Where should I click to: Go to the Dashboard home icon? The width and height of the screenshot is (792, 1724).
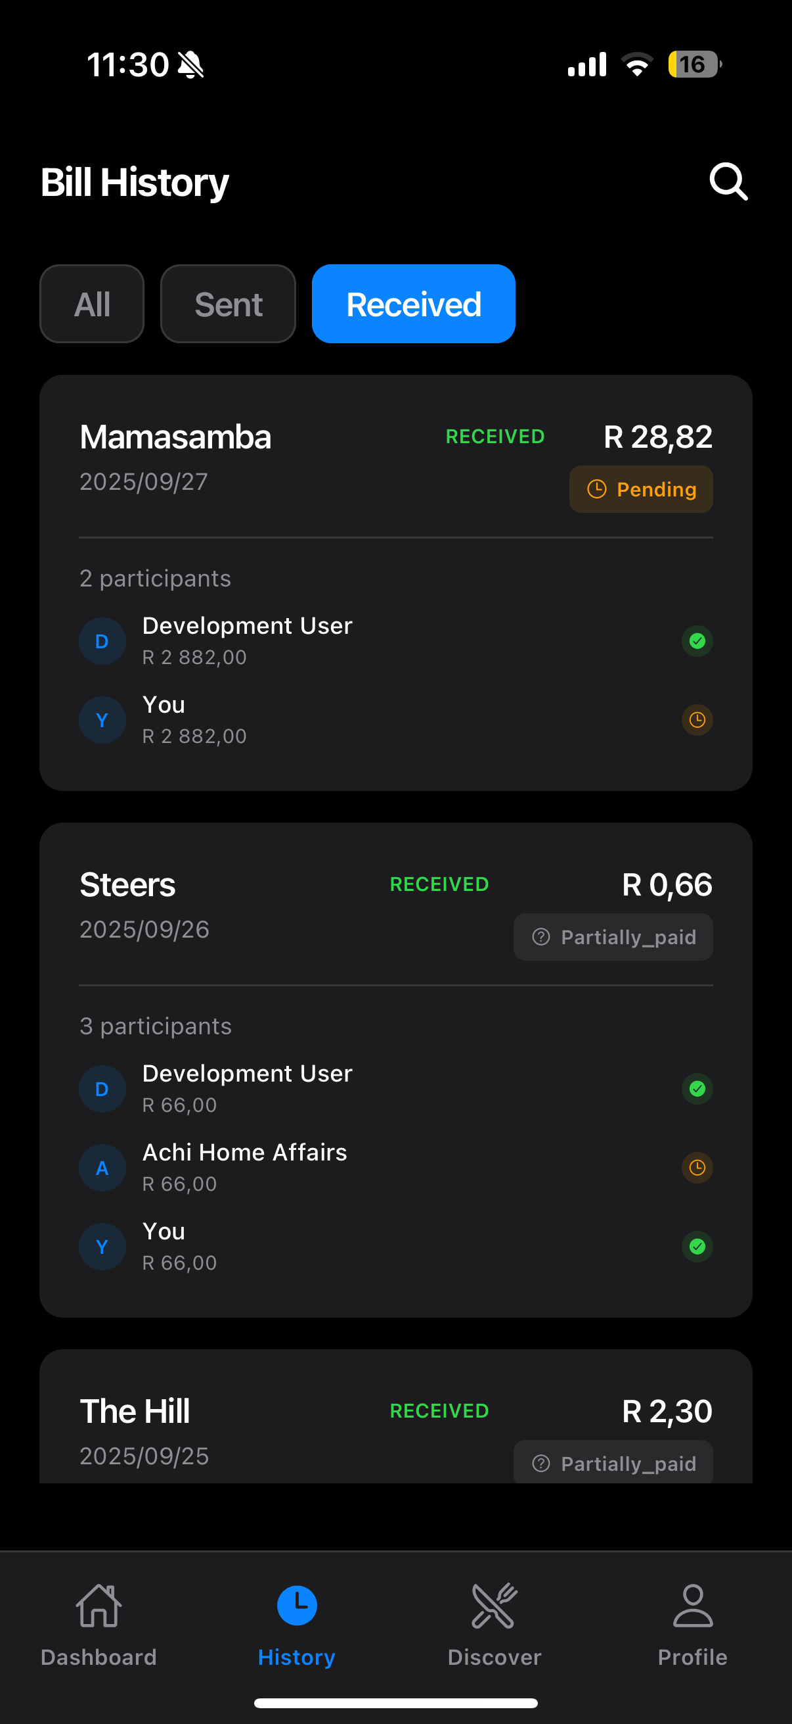pos(99,1605)
